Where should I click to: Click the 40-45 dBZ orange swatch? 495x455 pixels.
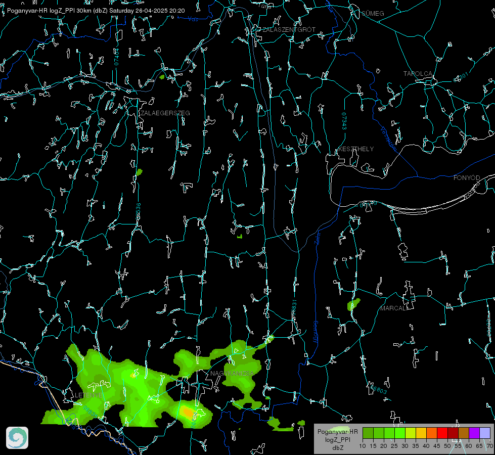(x=432, y=433)
